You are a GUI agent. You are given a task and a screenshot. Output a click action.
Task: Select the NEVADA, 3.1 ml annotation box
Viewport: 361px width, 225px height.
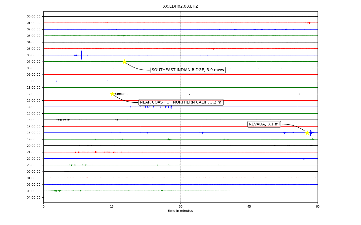264,124
